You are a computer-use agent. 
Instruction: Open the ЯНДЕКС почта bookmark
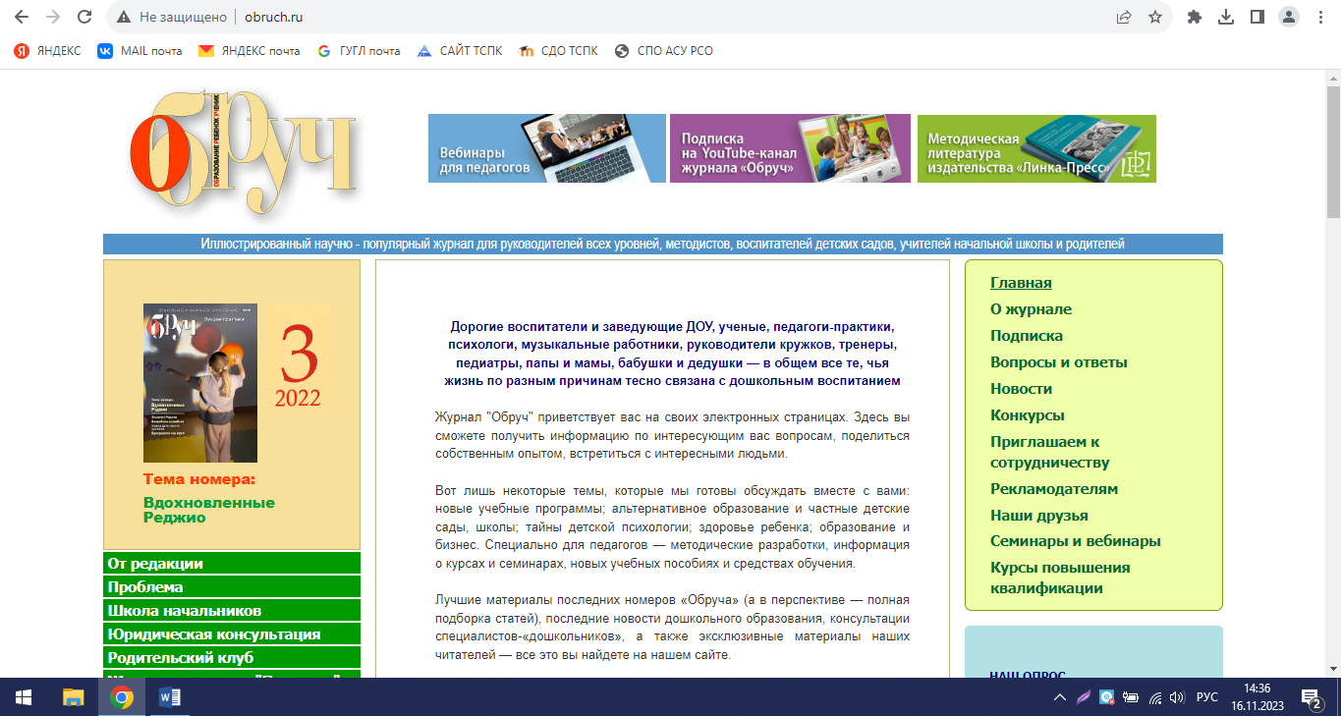[249, 51]
